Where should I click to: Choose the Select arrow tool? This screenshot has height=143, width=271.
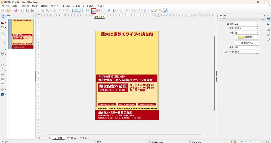(x=3, y=16)
